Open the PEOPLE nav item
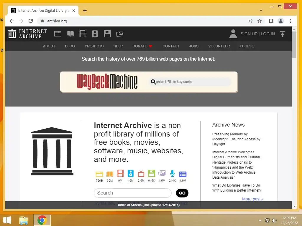The width and height of the screenshot is (302, 226). click(247, 46)
